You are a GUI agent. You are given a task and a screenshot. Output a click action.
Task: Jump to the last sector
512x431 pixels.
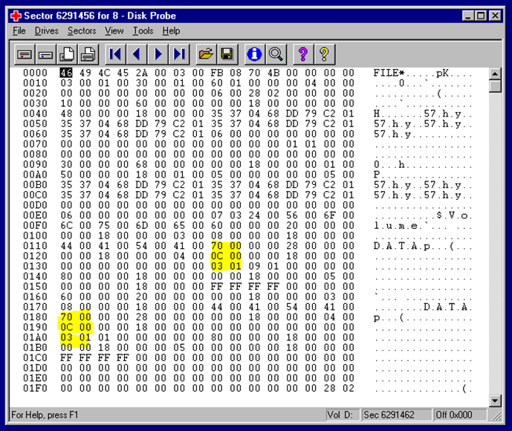(x=179, y=54)
